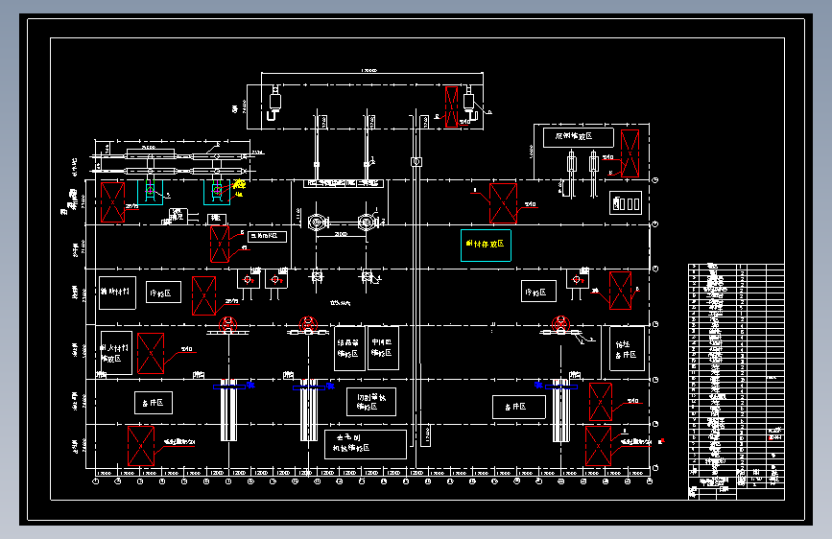Screen dimensions: 832x539
Task: Select the middle blue rectangle across caster strand
Action: tap(309, 387)
